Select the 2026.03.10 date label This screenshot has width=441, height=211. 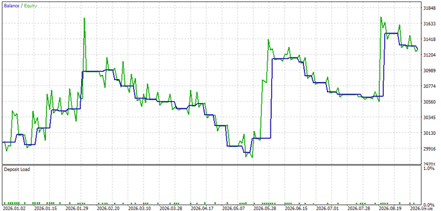139,209
